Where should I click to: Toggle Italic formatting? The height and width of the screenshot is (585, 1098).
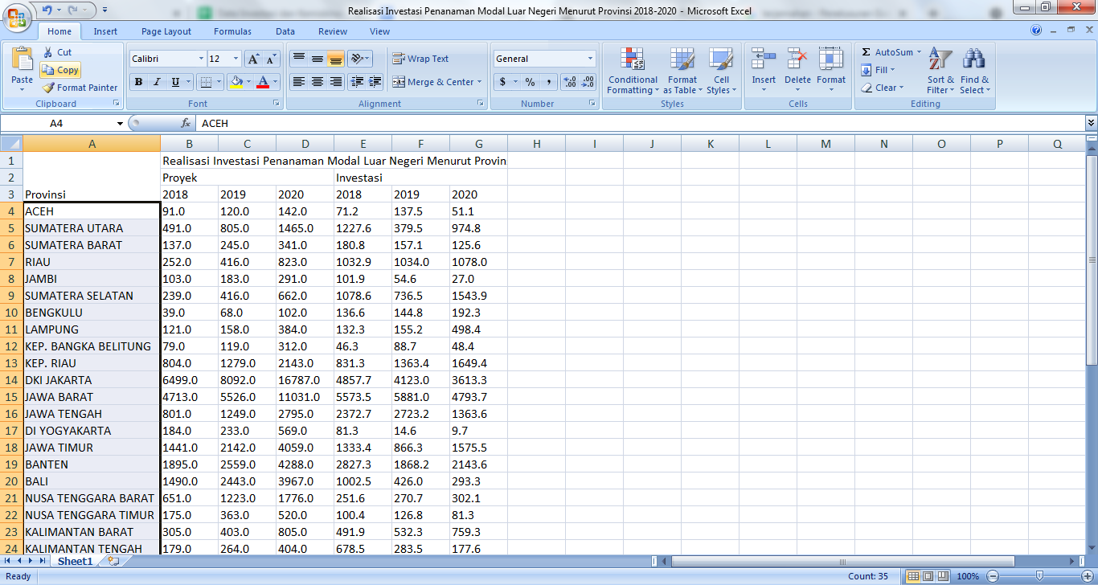[x=157, y=82]
